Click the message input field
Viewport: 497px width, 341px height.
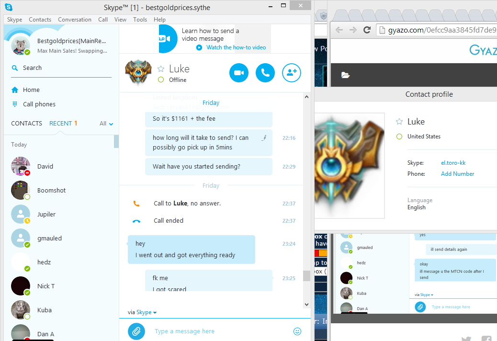coord(220,331)
